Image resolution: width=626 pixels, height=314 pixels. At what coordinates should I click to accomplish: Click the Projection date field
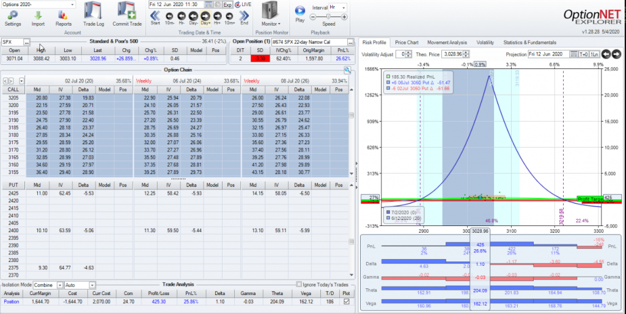point(548,54)
